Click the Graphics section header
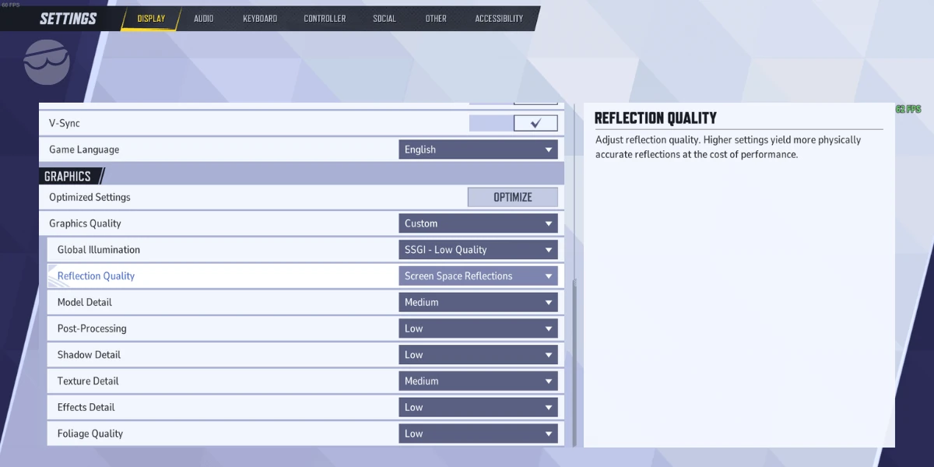Screen dimensions: 934x467 point(68,177)
